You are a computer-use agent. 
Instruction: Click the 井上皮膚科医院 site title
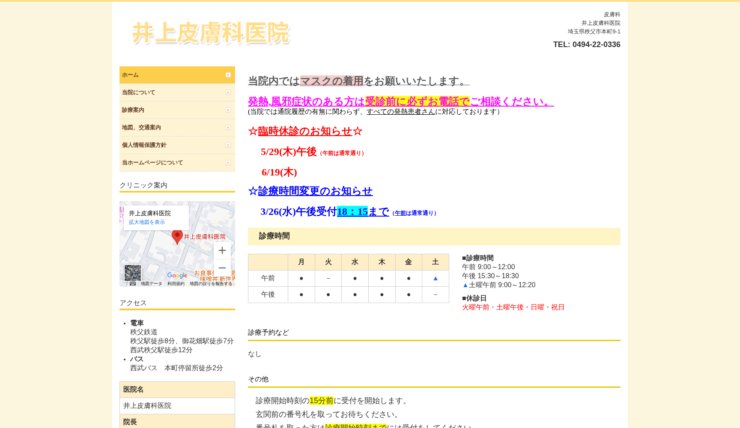point(212,33)
